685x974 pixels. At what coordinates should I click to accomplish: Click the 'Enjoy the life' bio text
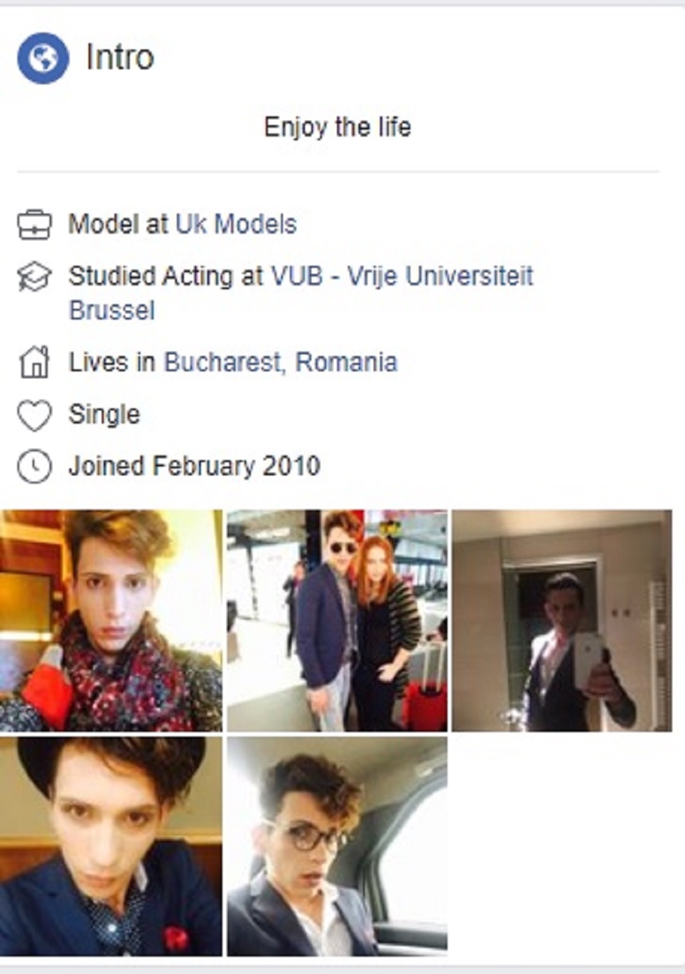(338, 127)
